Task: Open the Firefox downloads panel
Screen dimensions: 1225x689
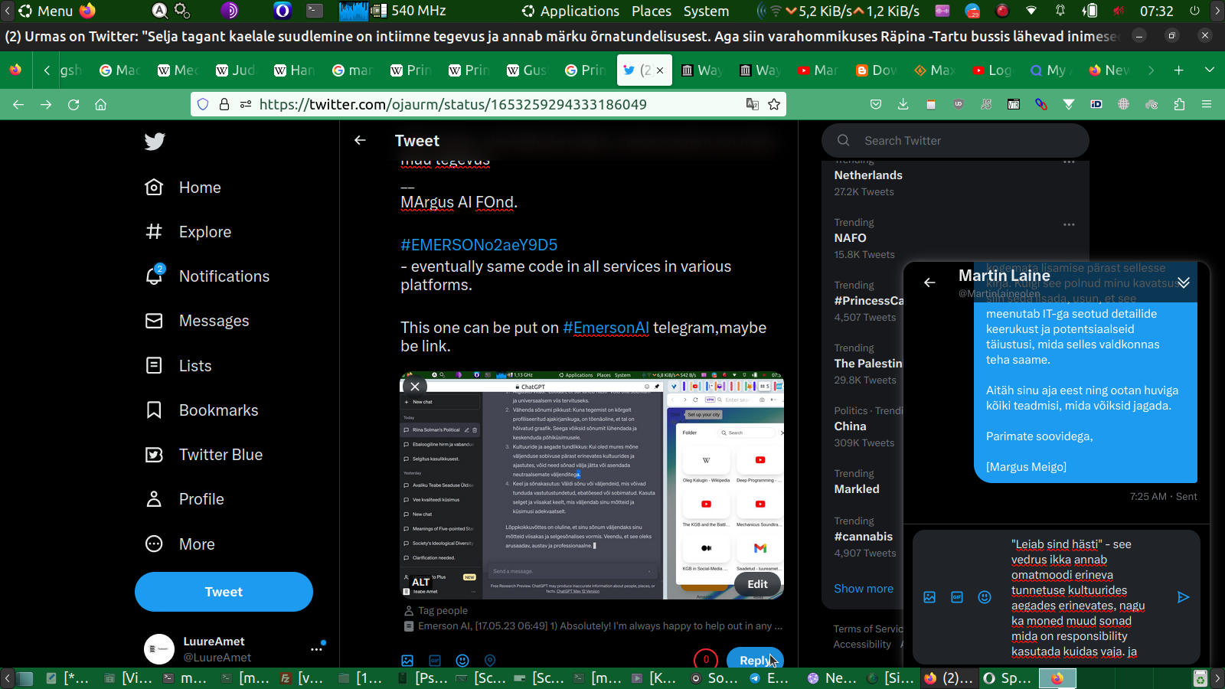Action: tap(903, 104)
